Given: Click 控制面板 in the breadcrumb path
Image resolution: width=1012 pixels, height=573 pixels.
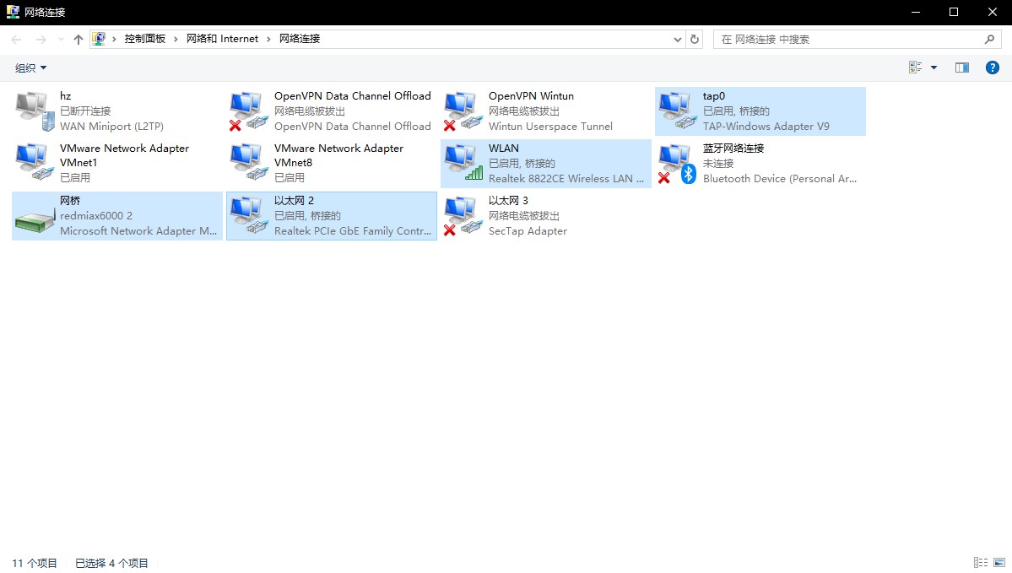Looking at the screenshot, I should click(145, 39).
